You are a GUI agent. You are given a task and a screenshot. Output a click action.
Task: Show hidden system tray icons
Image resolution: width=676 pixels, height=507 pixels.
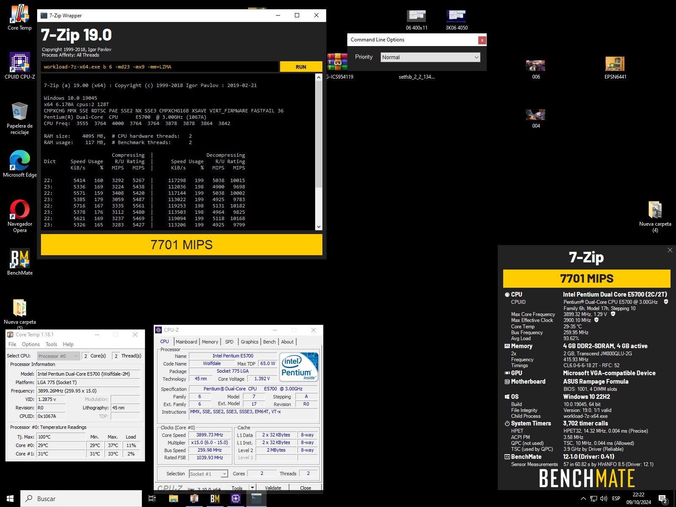(583, 499)
